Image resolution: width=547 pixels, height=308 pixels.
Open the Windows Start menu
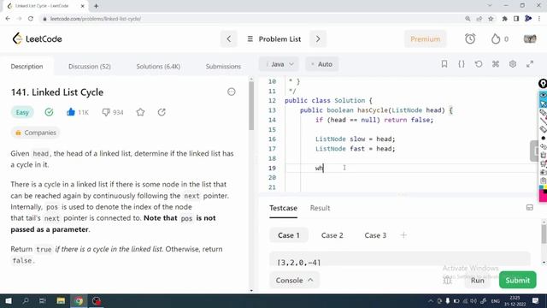point(9,300)
